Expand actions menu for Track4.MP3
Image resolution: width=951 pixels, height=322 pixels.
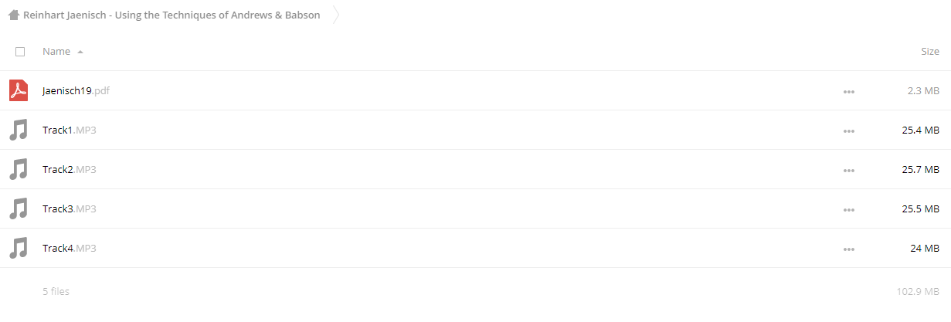[849, 249]
